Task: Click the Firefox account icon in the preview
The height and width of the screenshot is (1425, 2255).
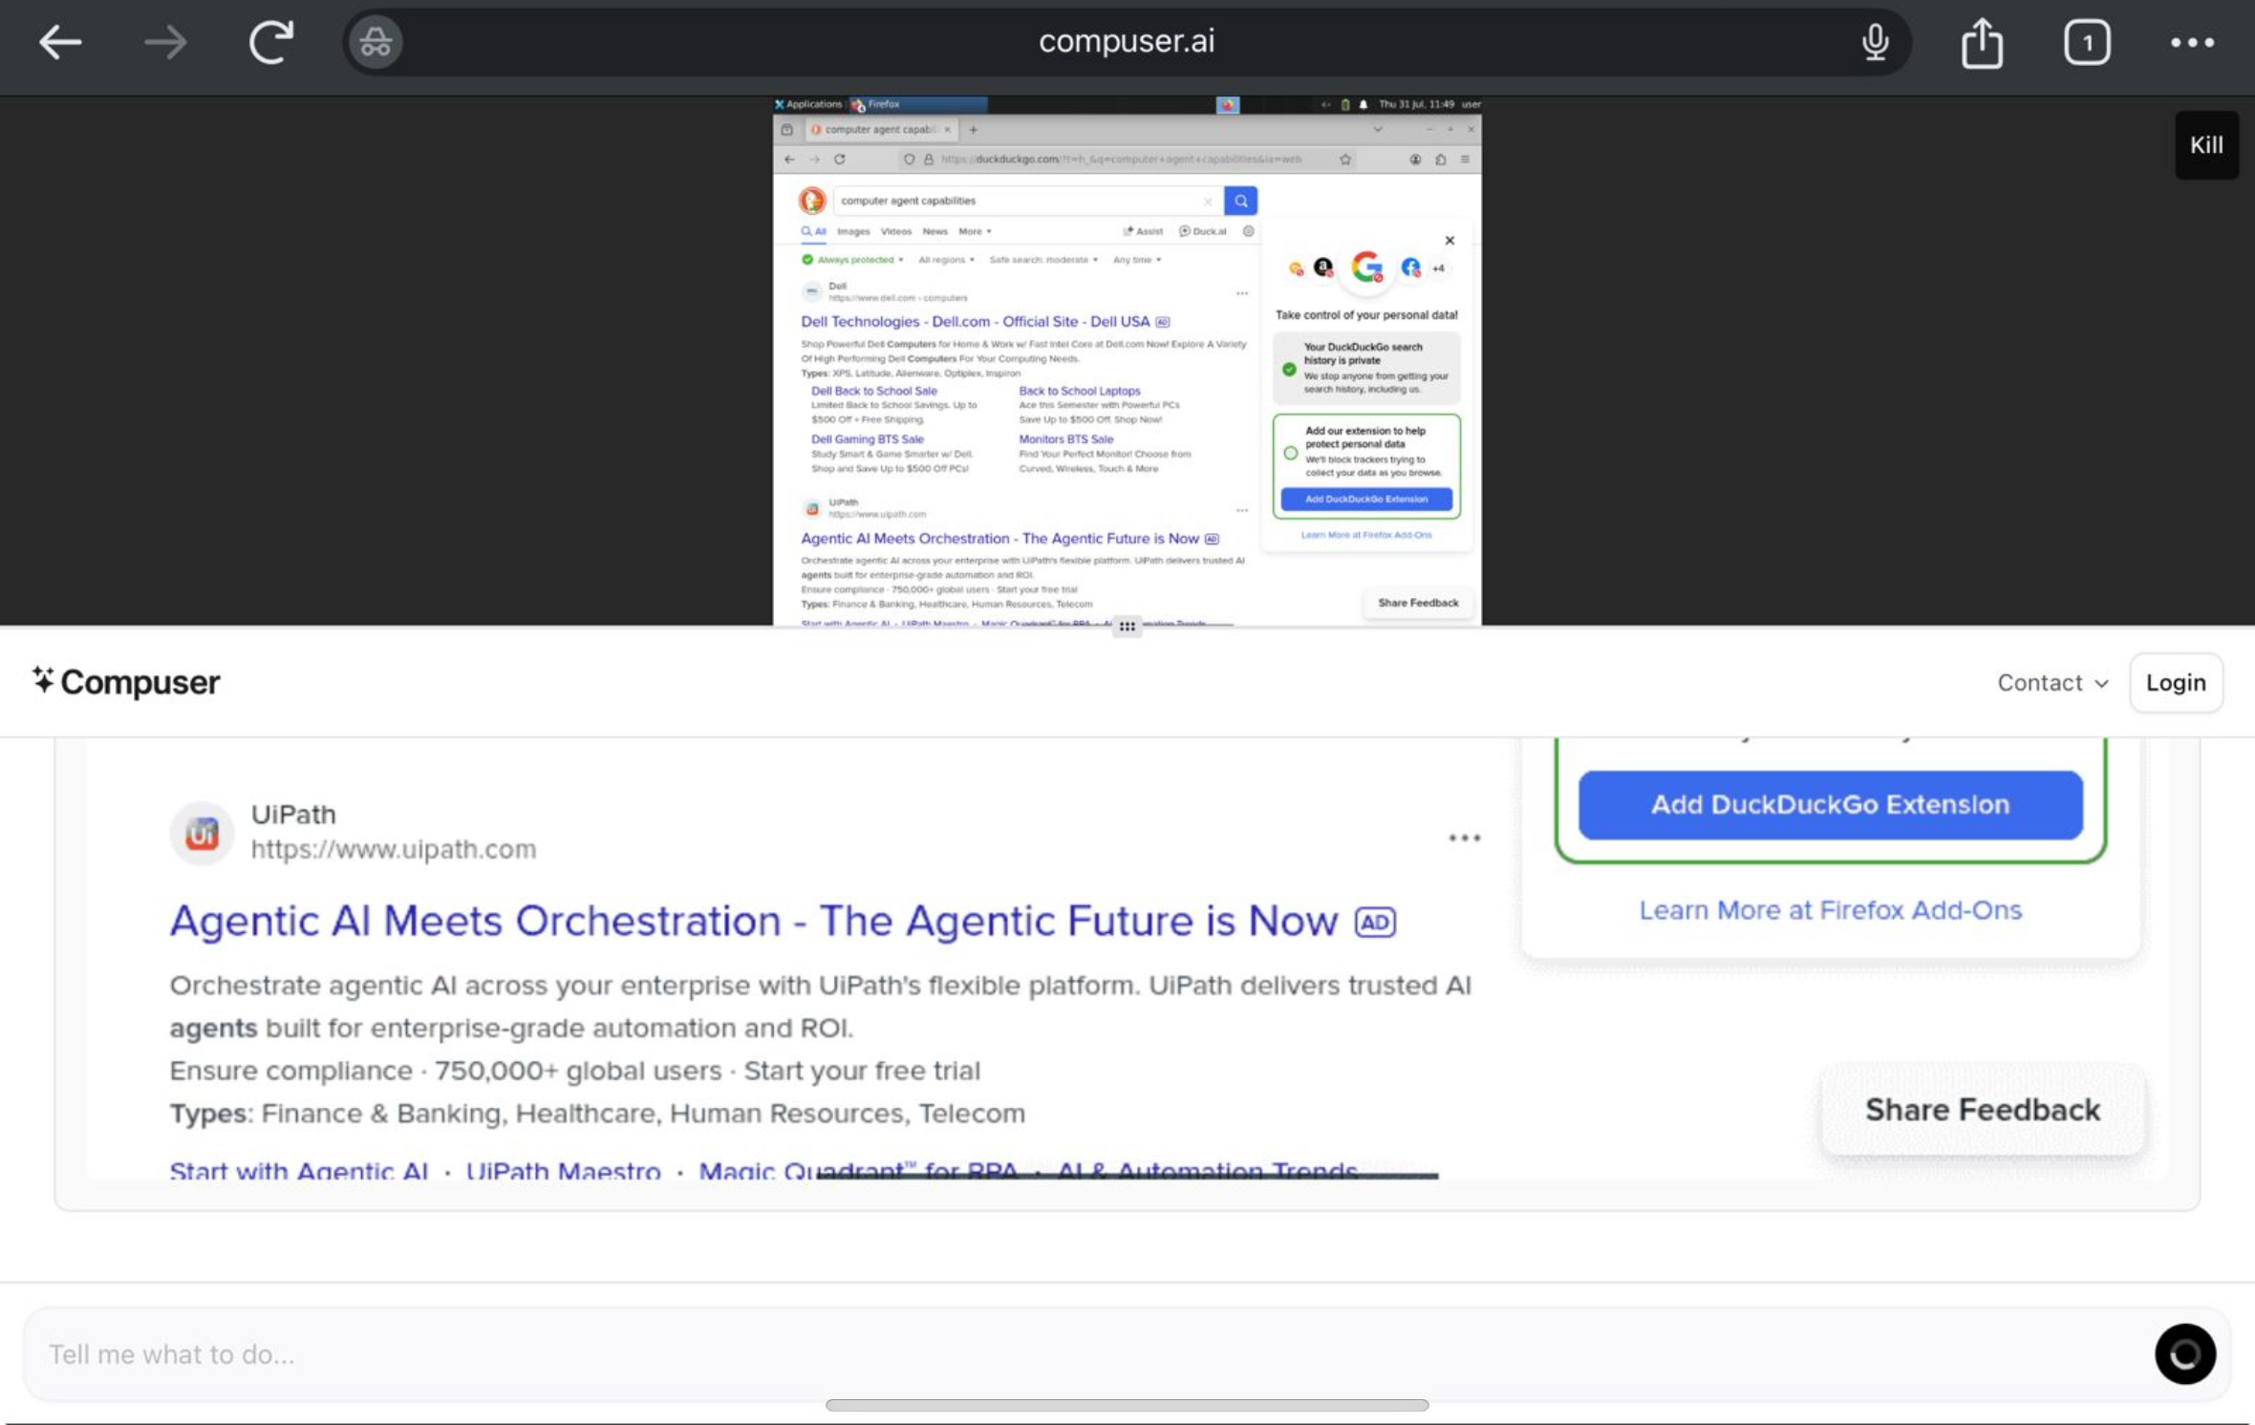Action: click(1415, 160)
